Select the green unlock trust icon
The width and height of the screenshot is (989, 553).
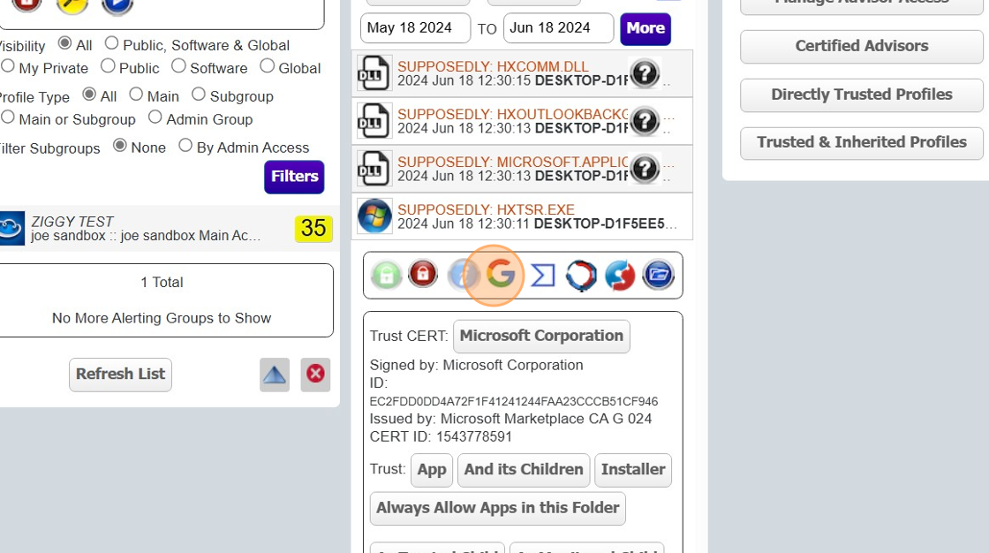point(384,274)
